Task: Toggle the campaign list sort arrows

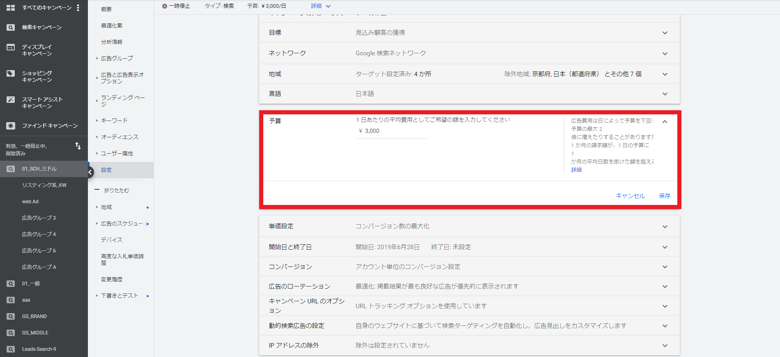Action: coord(78,146)
